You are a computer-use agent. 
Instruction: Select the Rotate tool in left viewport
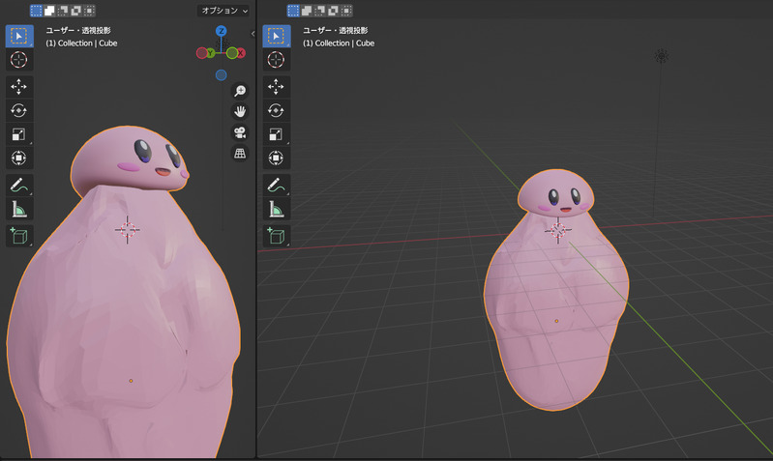point(19,110)
